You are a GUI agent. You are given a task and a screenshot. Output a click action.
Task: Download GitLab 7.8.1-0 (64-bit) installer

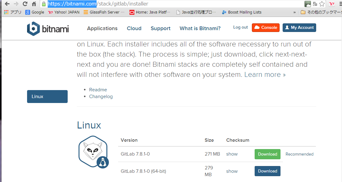267,171
